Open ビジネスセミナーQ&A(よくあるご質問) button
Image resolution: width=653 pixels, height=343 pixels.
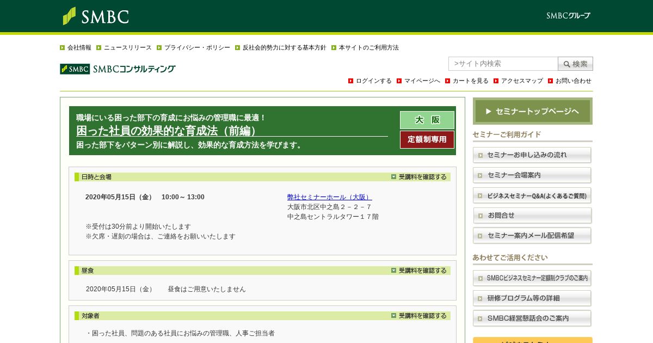pyautogui.click(x=532, y=195)
